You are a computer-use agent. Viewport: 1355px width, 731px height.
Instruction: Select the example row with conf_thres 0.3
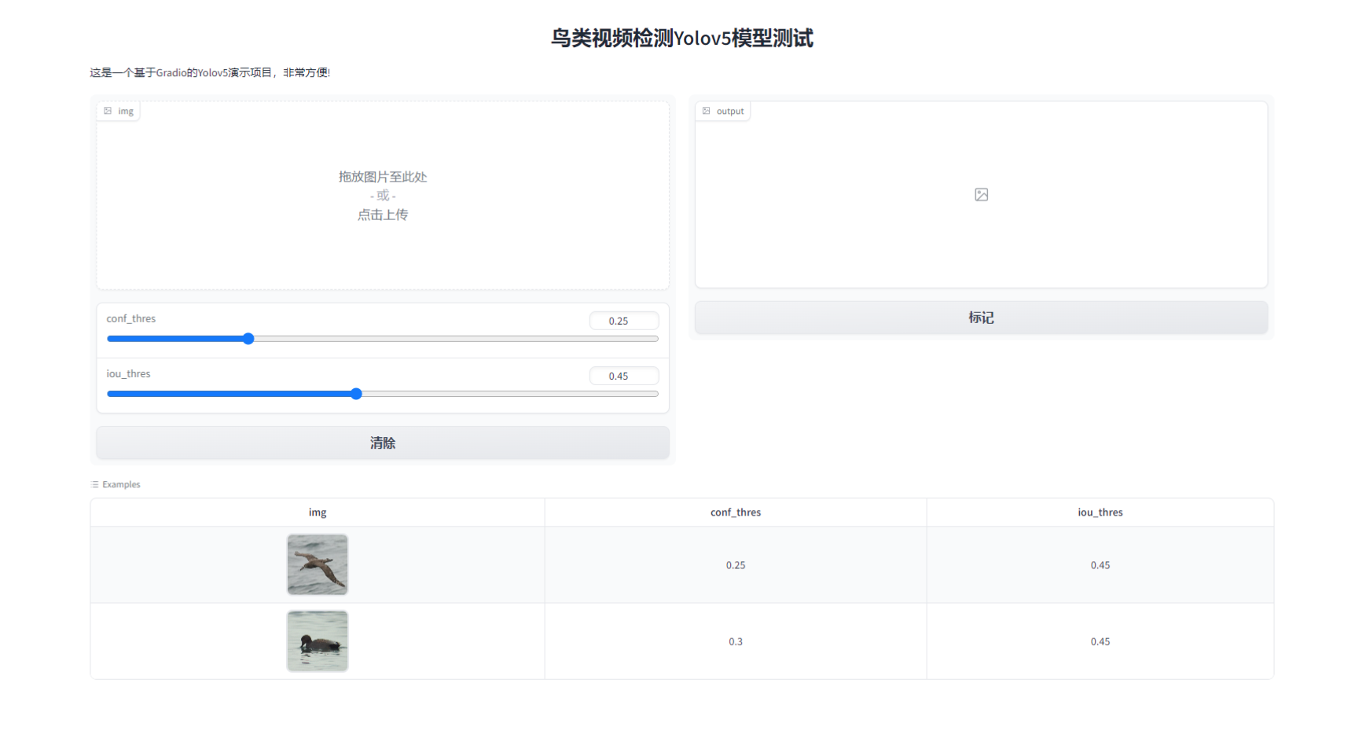(x=735, y=641)
